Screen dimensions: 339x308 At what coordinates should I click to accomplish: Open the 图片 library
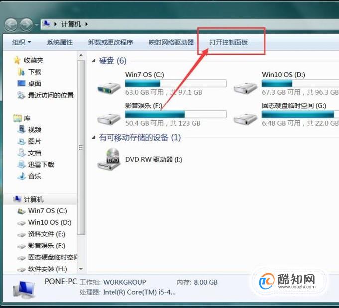[x=34, y=142]
